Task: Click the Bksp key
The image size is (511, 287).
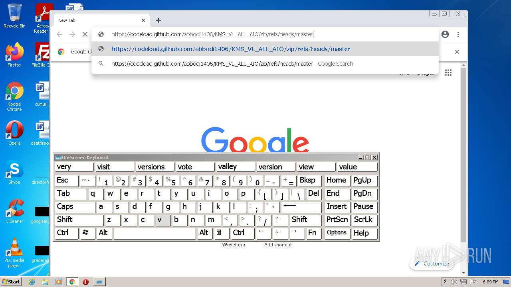Action: [310, 181]
